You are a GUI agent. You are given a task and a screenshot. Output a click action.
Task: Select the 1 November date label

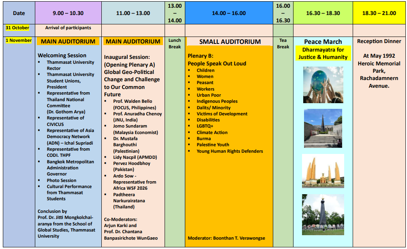[19, 41]
